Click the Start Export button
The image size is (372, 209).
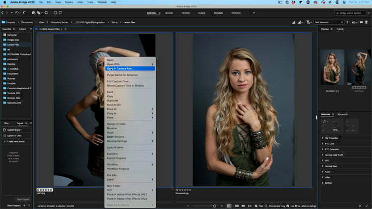click(x=23, y=199)
